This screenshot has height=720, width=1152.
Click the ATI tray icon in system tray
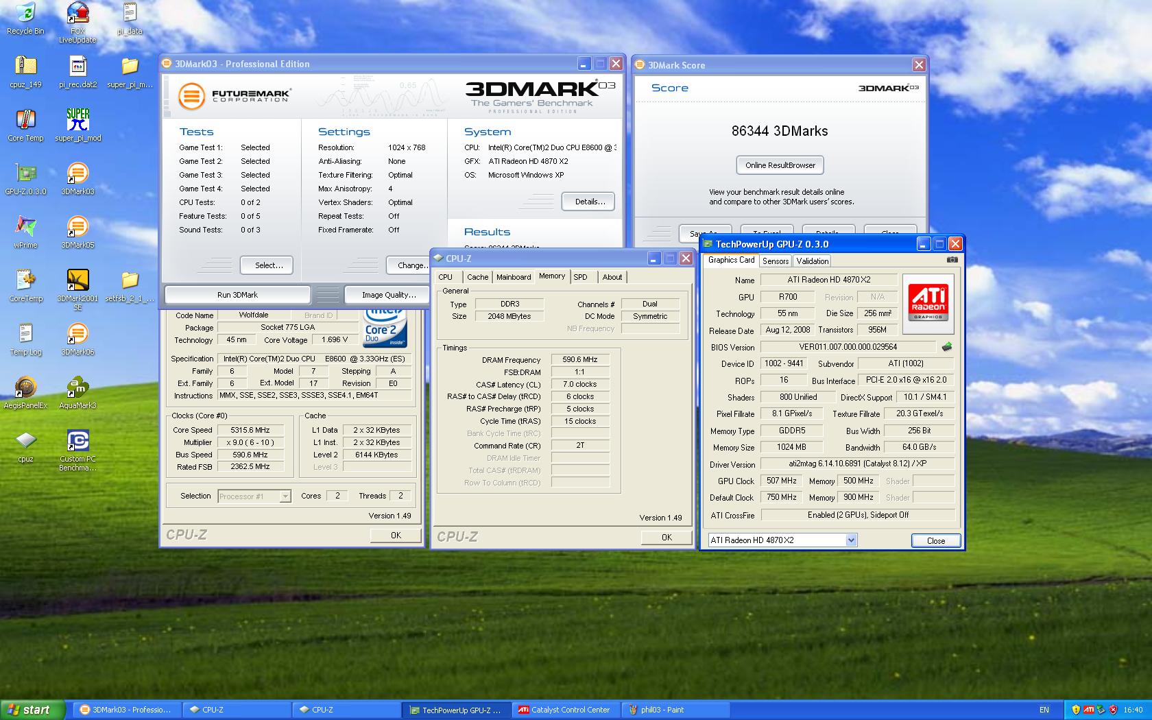1088,710
